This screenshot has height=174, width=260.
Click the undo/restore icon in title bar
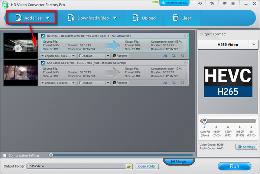200,3
